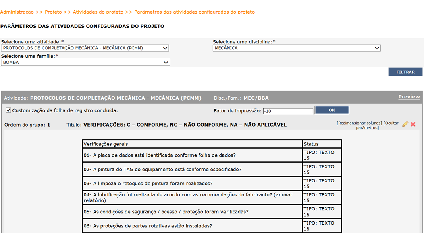Navigate to Projeto breadcrumb
Image resolution: width=426 pixels, height=235 pixels.
click(53, 12)
